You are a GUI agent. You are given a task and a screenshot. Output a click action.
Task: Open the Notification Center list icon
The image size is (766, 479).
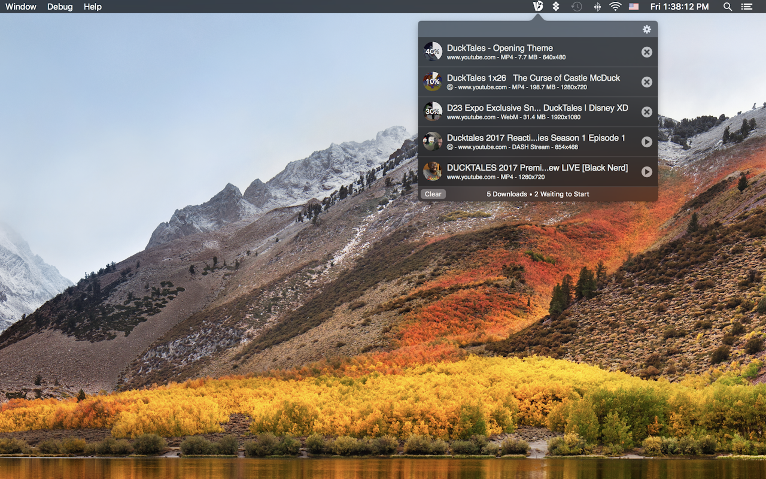click(746, 7)
